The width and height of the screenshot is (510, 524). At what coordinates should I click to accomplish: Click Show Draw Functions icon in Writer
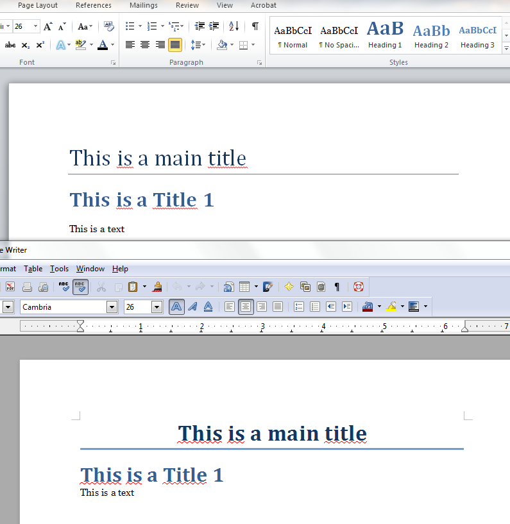click(x=268, y=287)
